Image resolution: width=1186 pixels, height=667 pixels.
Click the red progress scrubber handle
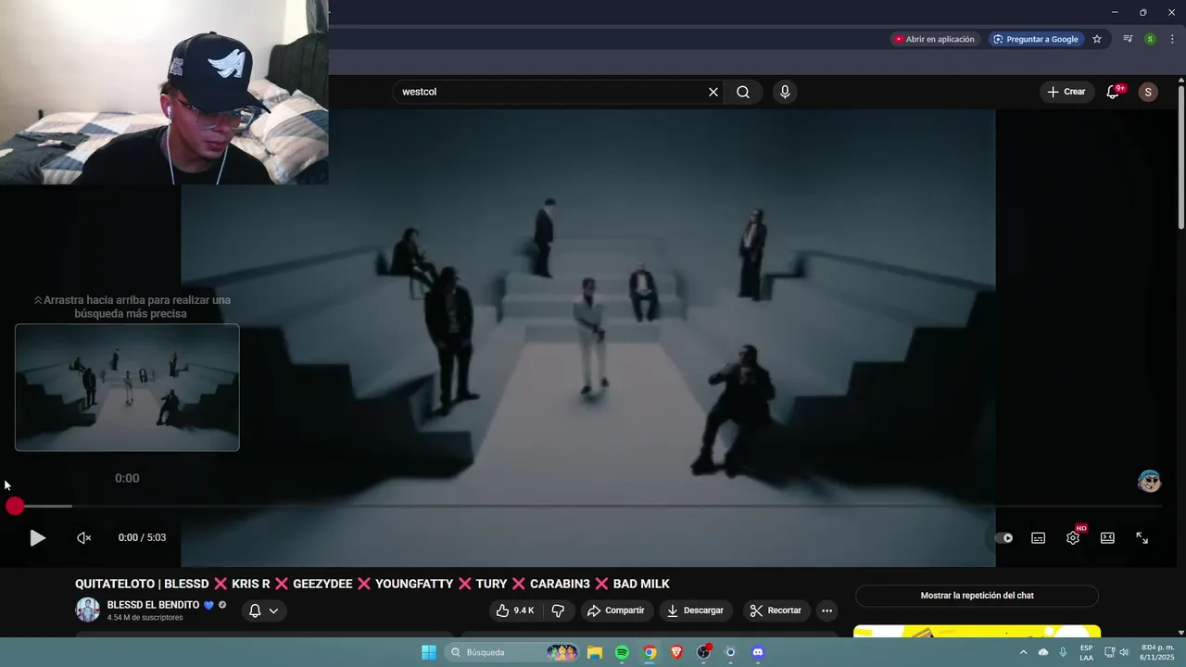[x=15, y=506]
